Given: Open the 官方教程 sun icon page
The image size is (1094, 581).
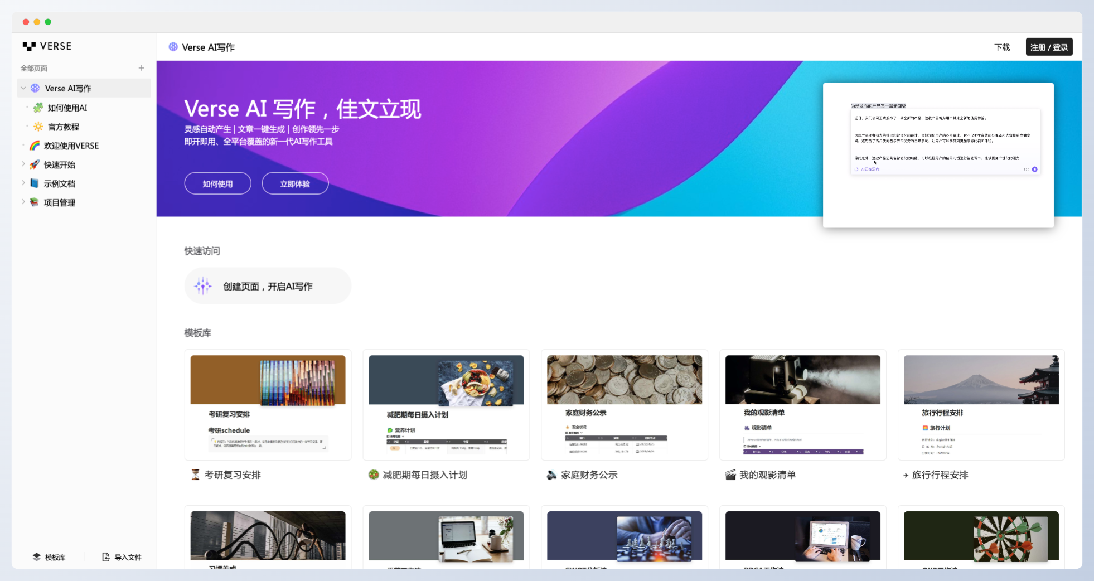Looking at the screenshot, I should pos(63,127).
